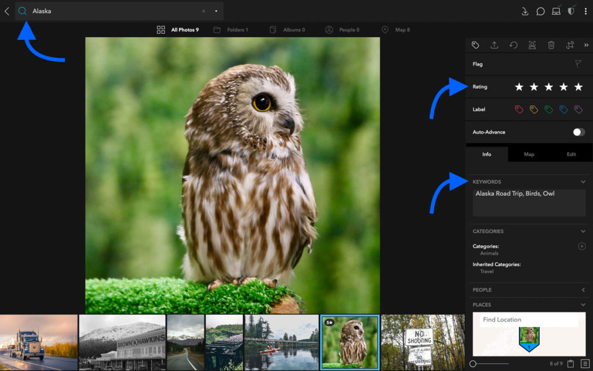Delete photo with trash icon
The height and width of the screenshot is (371, 593).
pyautogui.click(x=551, y=45)
